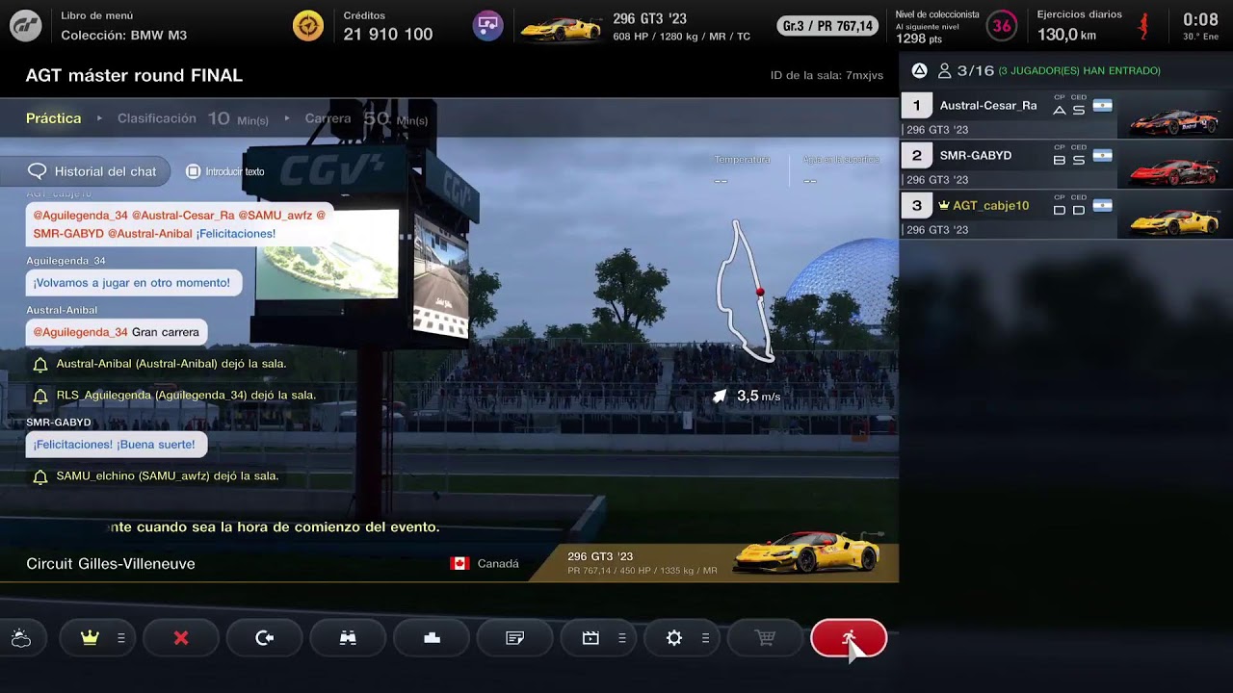1233x693 pixels.
Task: Click the SAMU_elchino dejó la sala notification
Action: tap(168, 475)
